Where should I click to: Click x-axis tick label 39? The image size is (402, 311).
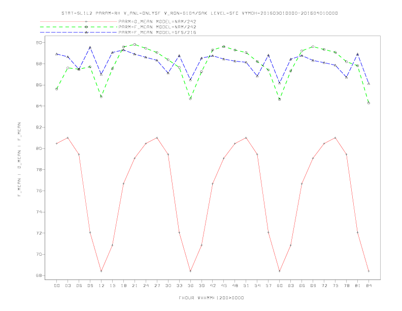point(202,286)
